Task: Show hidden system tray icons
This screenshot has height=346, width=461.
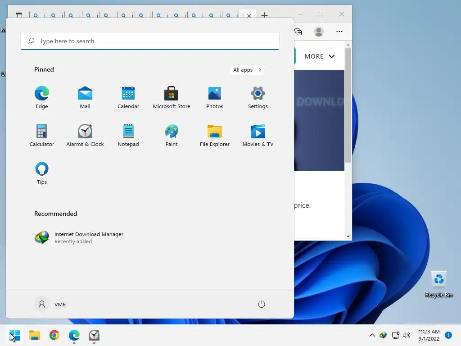Action: [372, 335]
